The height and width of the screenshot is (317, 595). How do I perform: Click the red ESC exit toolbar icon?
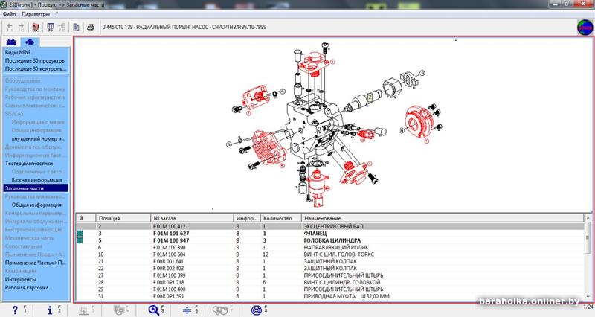[x=36, y=27]
